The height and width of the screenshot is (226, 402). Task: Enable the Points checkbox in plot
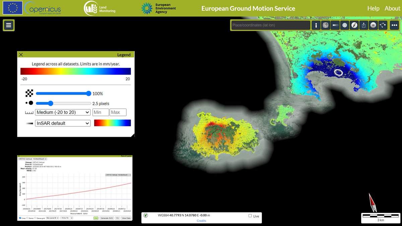pyautogui.click(x=27, y=218)
